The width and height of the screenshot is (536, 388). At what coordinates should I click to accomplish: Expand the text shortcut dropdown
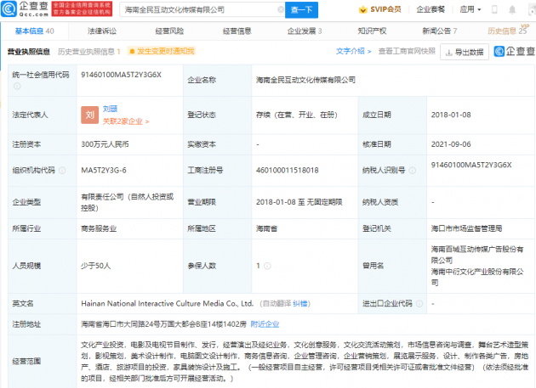coord(356,52)
